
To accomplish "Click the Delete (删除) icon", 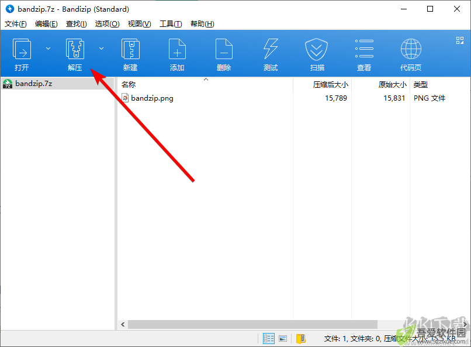I will 224,49.
